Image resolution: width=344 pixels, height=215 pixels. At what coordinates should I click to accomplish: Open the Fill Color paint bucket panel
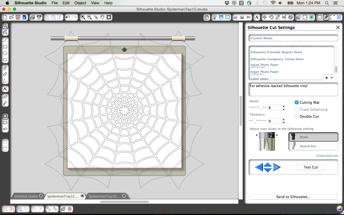[215, 17]
